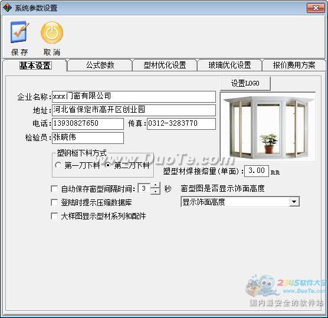Open 报价费用方案 tab
The image size is (328, 318).
[294, 65]
